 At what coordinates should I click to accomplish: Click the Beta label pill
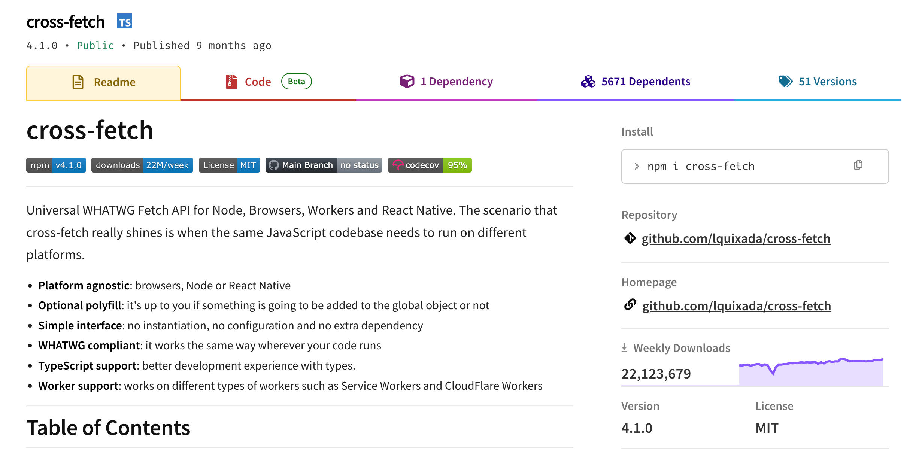tap(296, 81)
